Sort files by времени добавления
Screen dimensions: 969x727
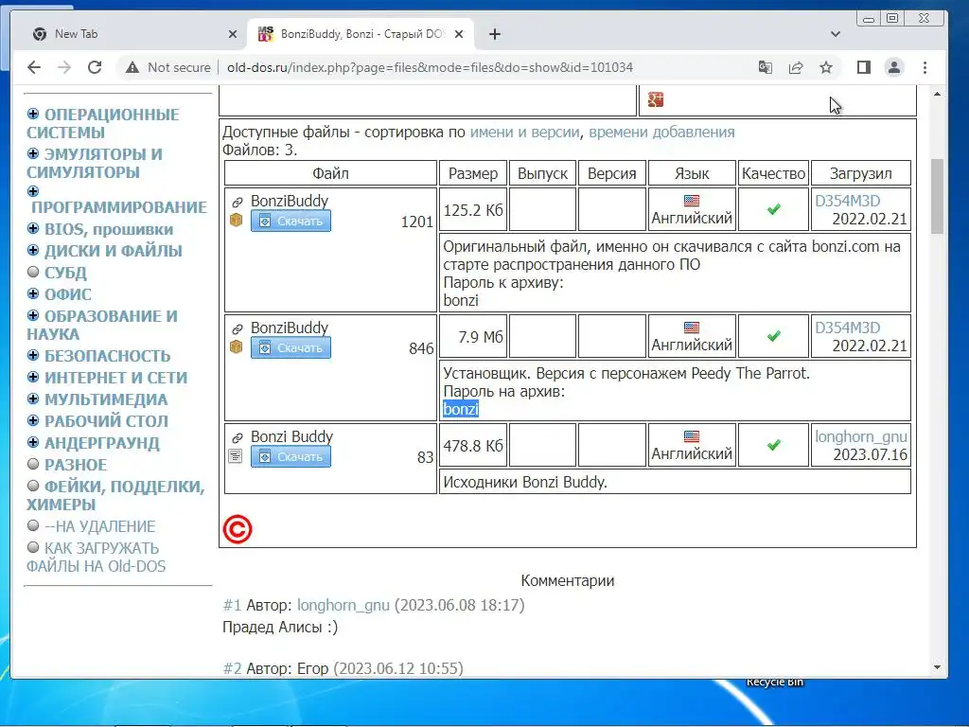click(x=661, y=132)
